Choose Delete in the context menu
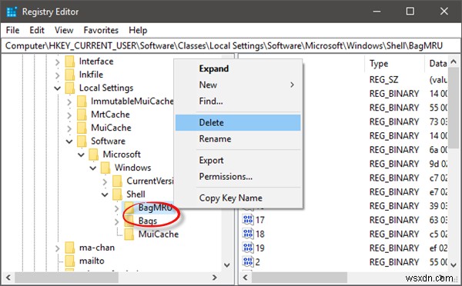This screenshot has height=286, width=462. point(238,123)
